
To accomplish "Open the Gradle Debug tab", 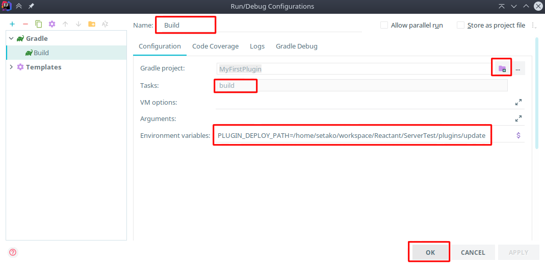I will point(296,46).
